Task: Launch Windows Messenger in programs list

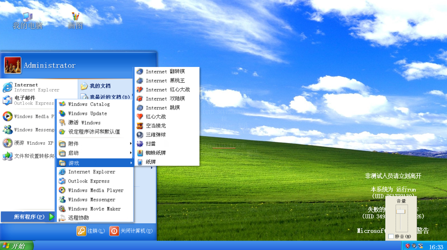Action: [95, 200]
